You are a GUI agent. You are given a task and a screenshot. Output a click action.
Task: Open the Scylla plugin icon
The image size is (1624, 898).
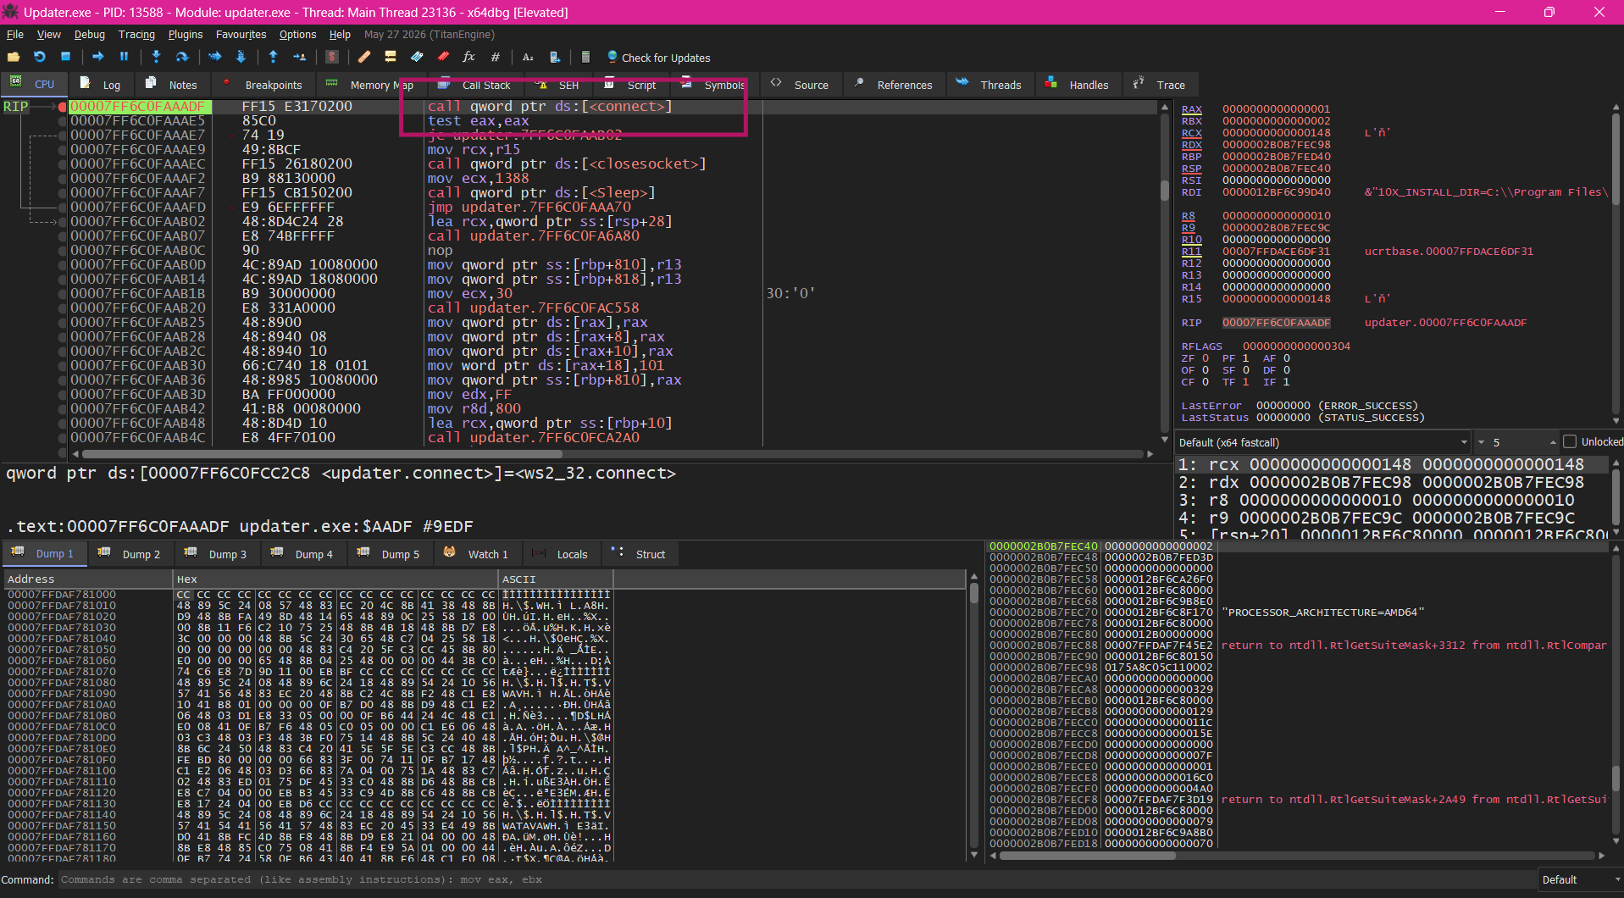tap(332, 57)
